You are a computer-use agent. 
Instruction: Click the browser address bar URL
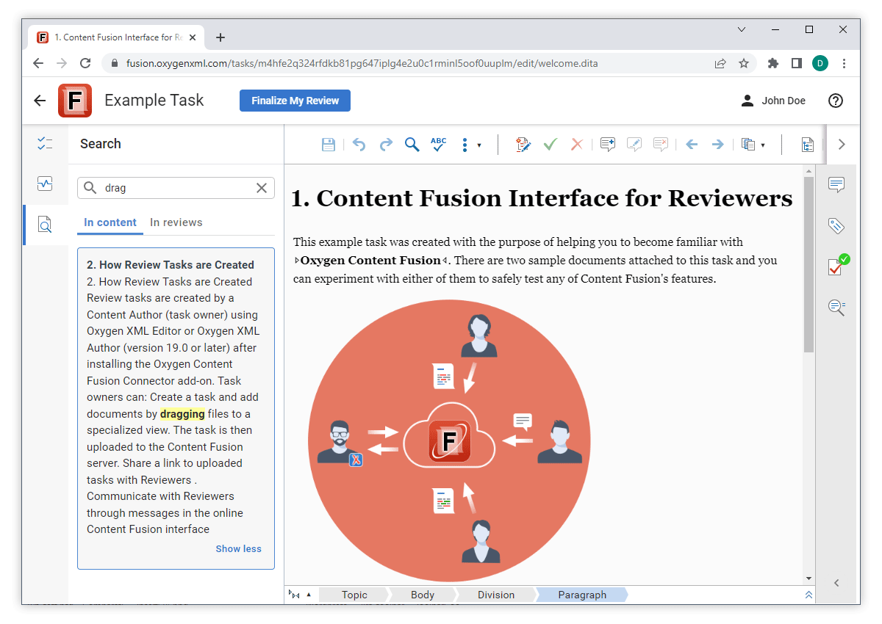pos(362,63)
